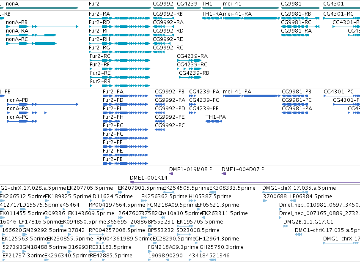The width and height of the screenshot is (360, 262).
Task: Select the CG4301 gene label
Action: (x=333, y=4)
